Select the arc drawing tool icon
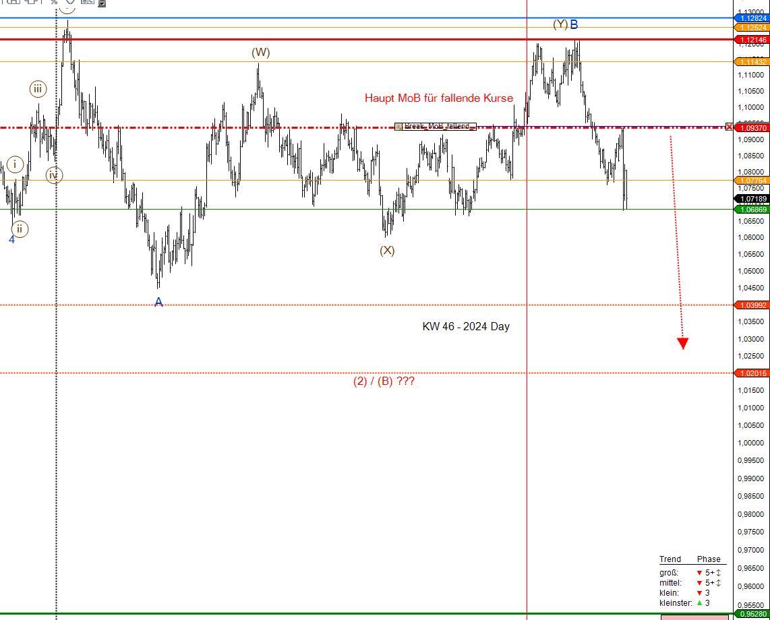This screenshot has height=620, width=770. click(x=69, y=3)
